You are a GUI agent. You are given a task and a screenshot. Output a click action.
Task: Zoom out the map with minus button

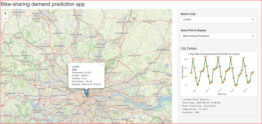click(5, 19)
